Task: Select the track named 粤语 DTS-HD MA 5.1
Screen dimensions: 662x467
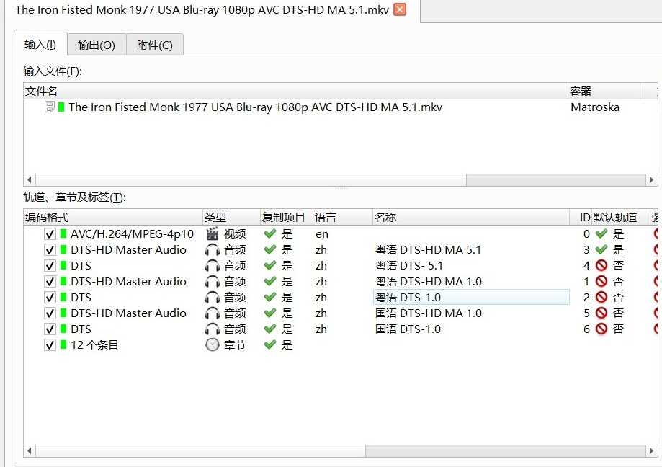Action: pos(428,250)
